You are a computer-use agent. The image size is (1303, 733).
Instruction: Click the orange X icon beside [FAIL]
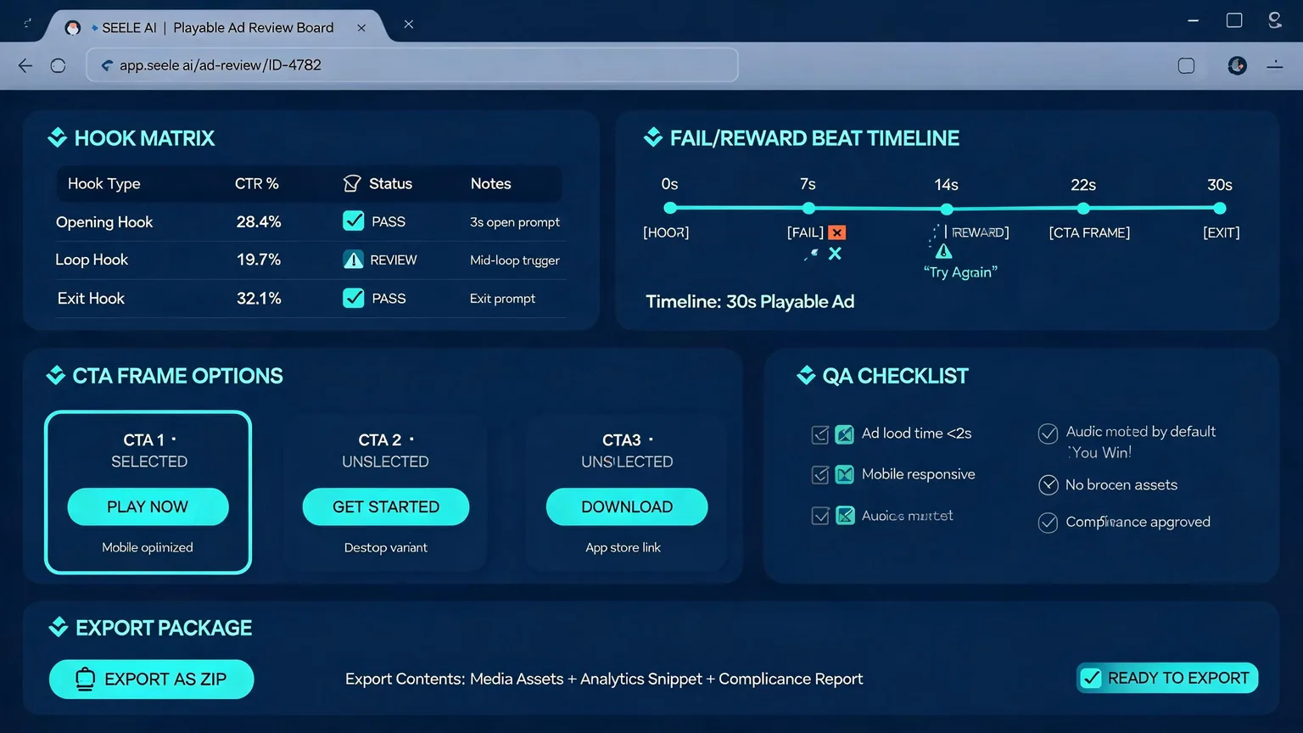[x=837, y=232]
